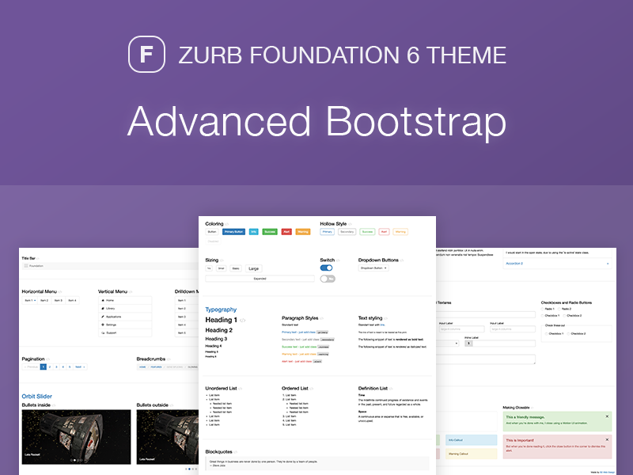Click the code icon beside Blockquotes
The image size is (633, 475).
coord(235,452)
